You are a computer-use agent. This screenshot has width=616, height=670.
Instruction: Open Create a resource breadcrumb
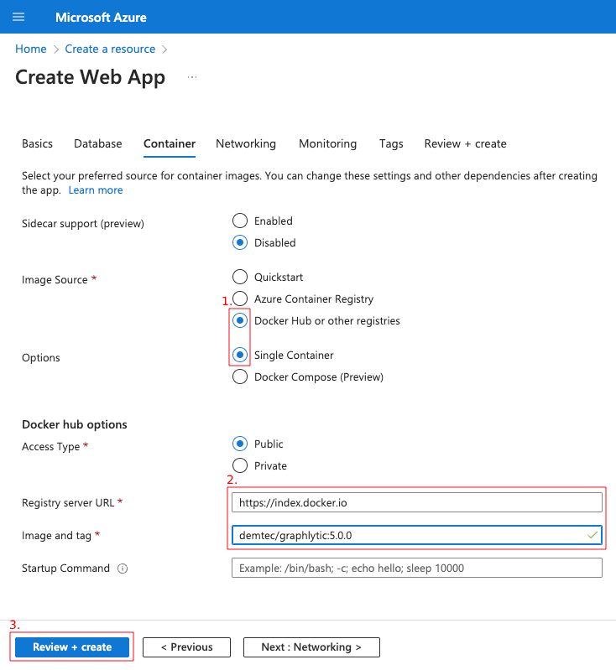pyautogui.click(x=110, y=49)
